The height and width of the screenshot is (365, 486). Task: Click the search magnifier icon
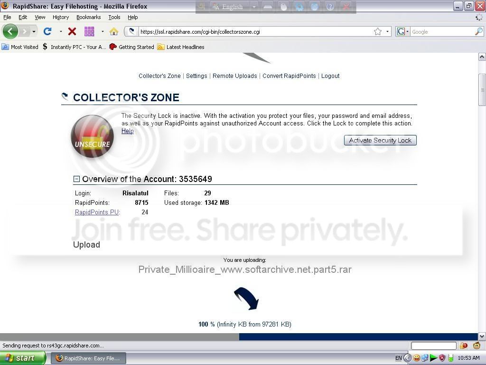(x=478, y=31)
